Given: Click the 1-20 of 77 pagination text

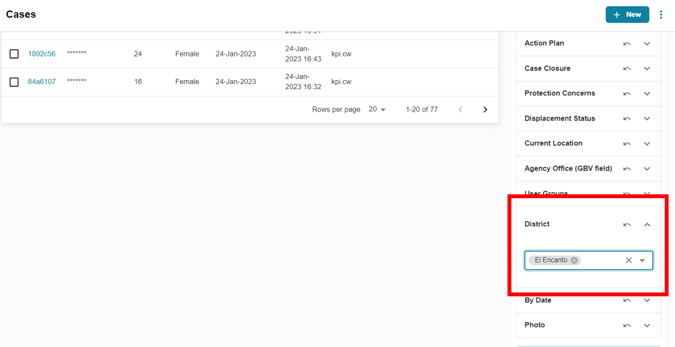Looking at the screenshot, I should (422, 109).
